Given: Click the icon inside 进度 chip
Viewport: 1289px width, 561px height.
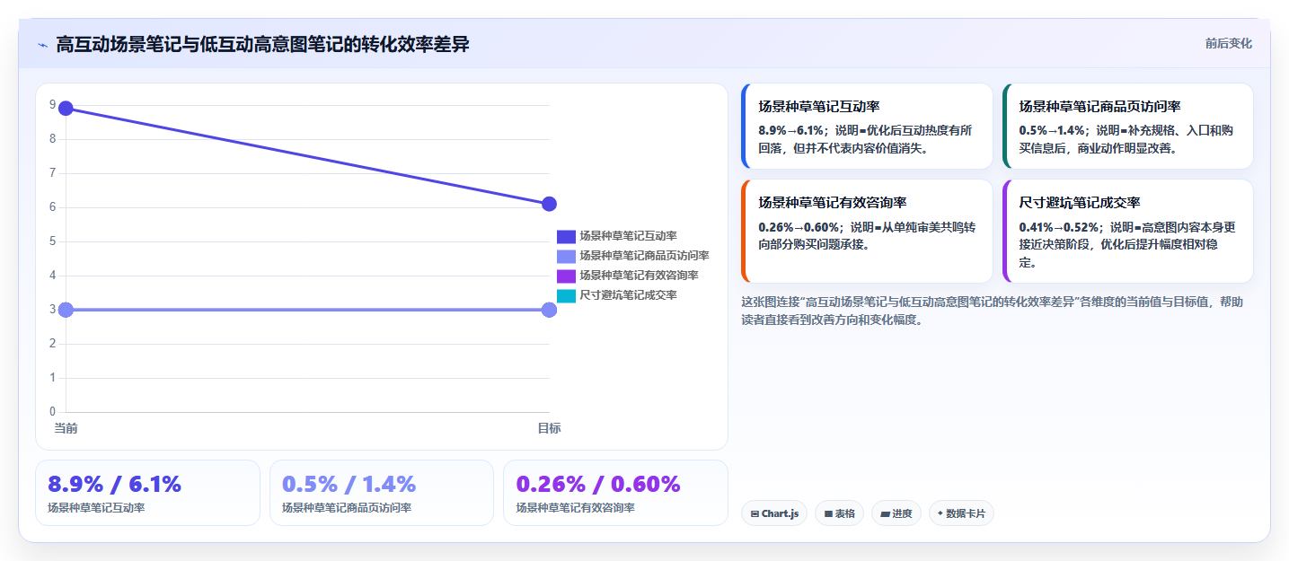Looking at the screenshot, I should pos(885,514).
